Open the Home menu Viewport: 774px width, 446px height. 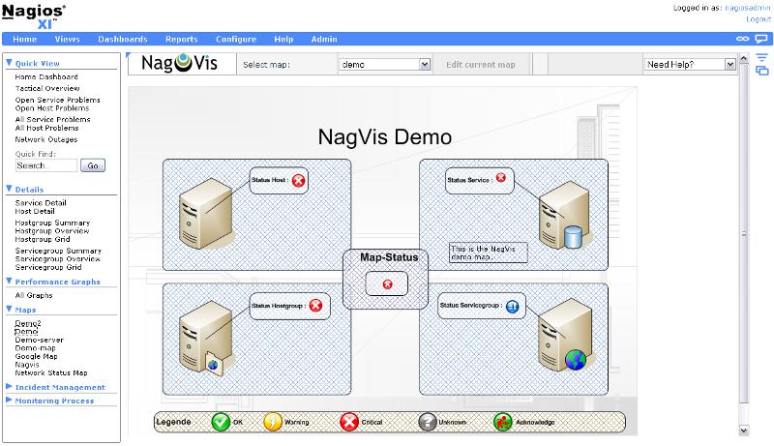click(25, 39)
